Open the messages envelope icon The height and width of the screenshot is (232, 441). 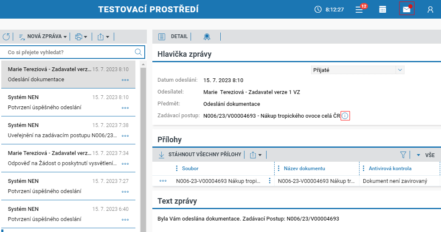click(406, 9)
